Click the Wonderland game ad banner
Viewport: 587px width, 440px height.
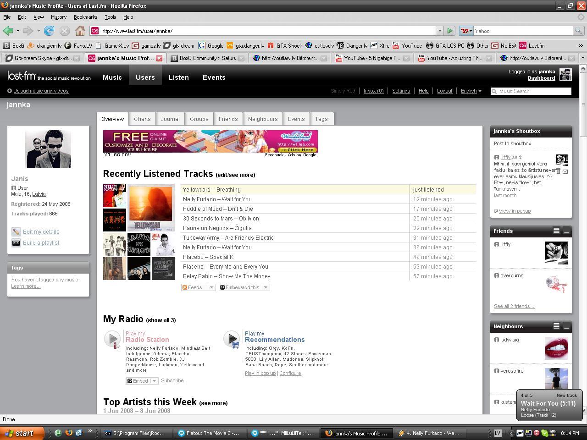point(210,141)
